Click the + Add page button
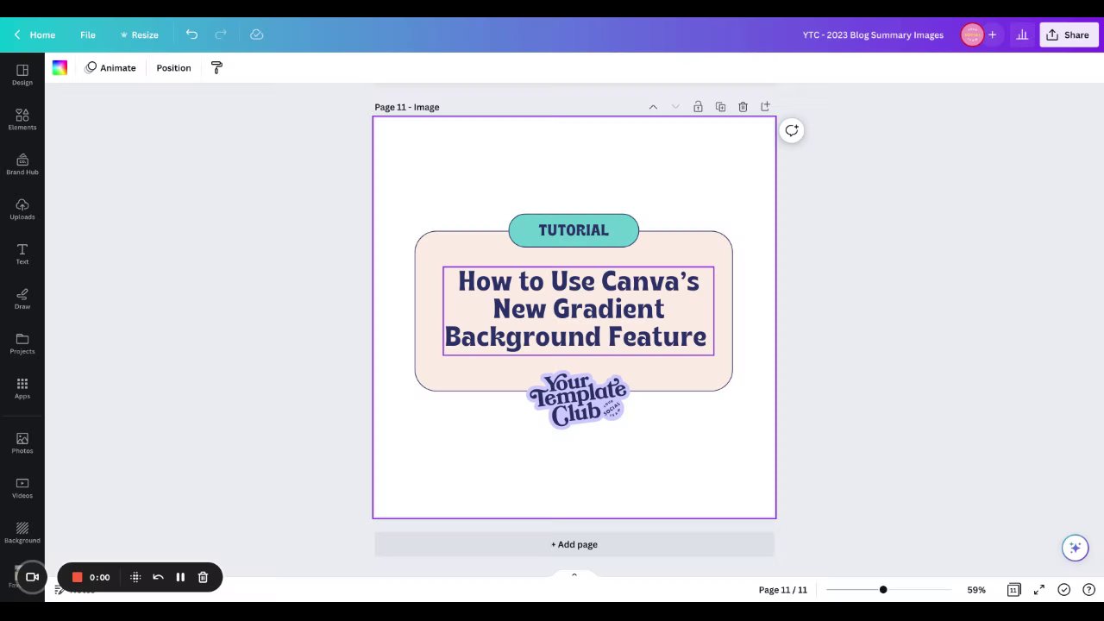Viewport: 1104px width, 621px height. (x=574, y=544)
